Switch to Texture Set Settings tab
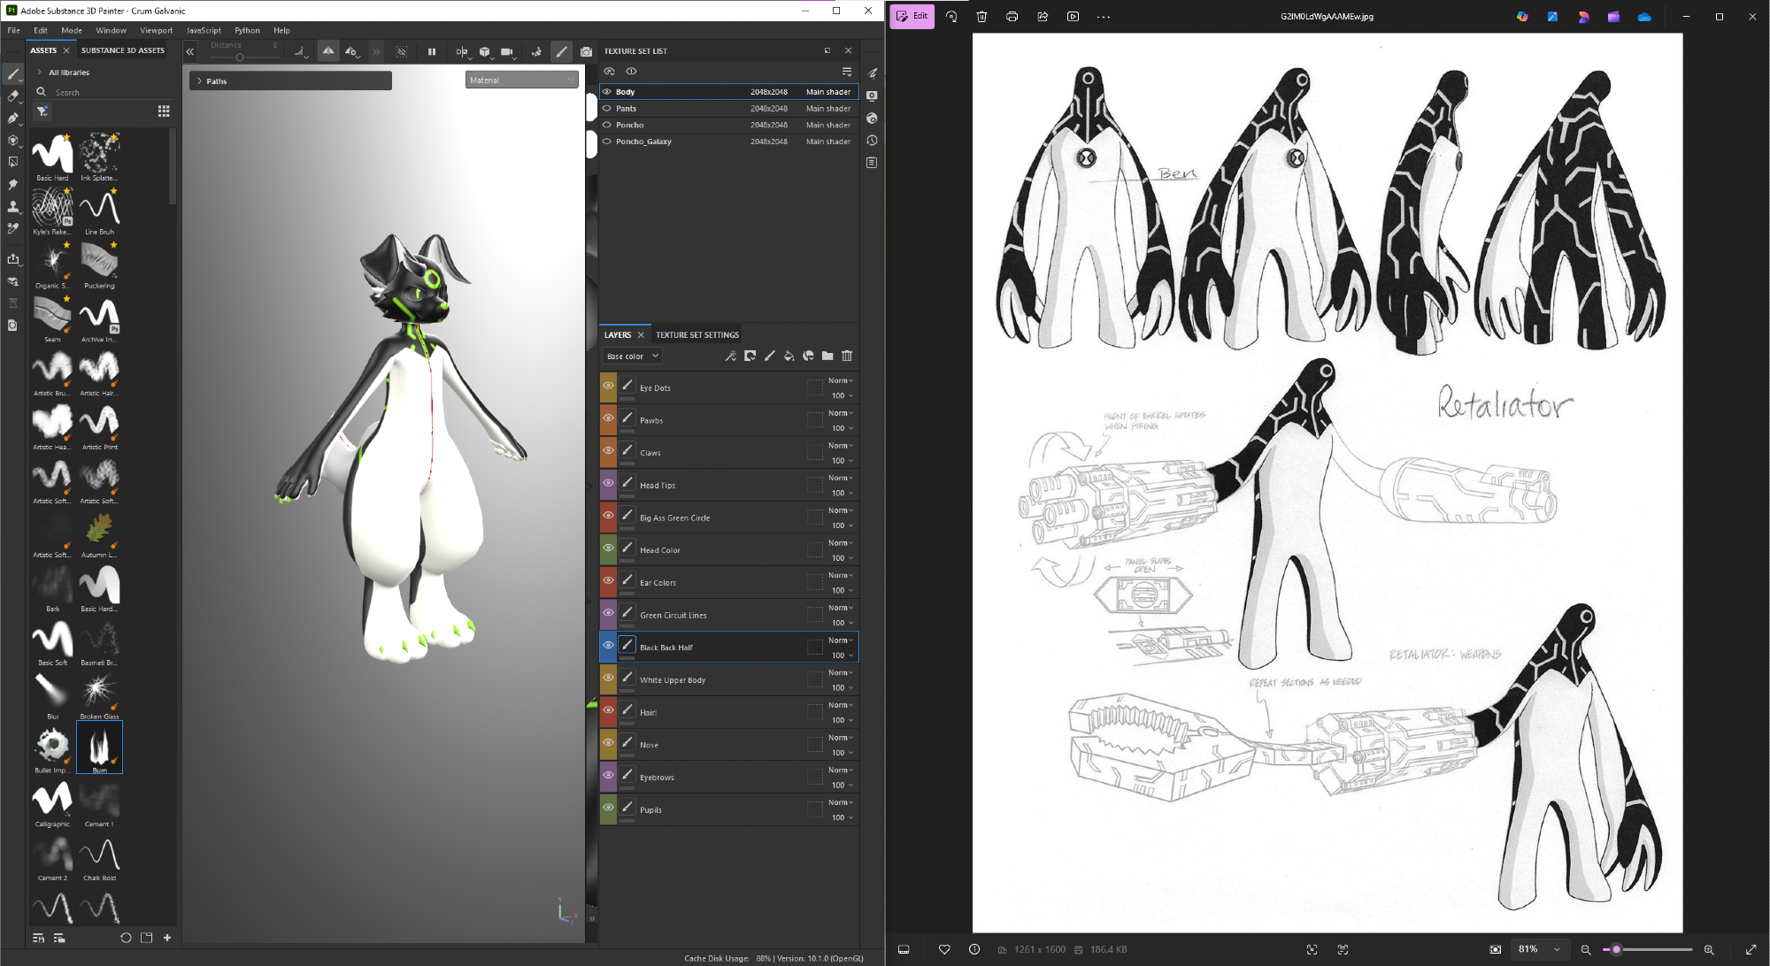The height and width of the screenshot is (966, 1770). [x=696, y=335]
